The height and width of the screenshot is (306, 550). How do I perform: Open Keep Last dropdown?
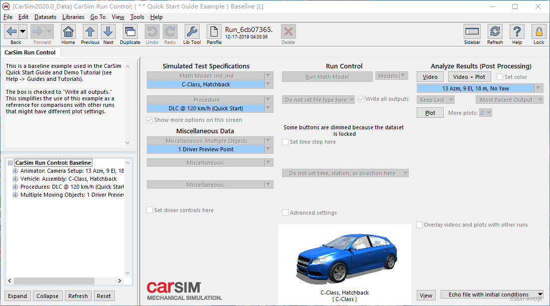(x=436, y=100)
